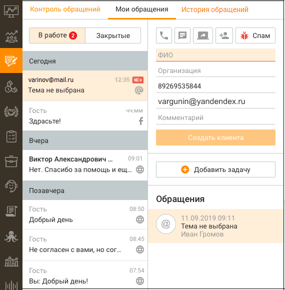The image size is (285, 290).
Task: Open the headset operator sidebar icon
Action: 11,186
